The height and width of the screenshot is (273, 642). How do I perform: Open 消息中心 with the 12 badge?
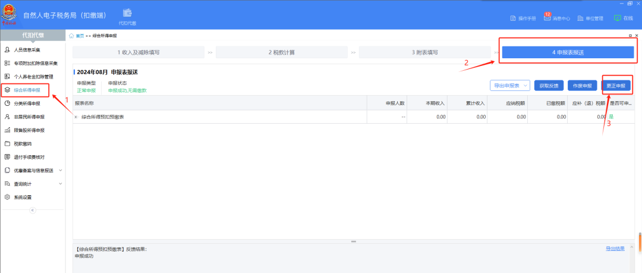[x=557, y=18]
